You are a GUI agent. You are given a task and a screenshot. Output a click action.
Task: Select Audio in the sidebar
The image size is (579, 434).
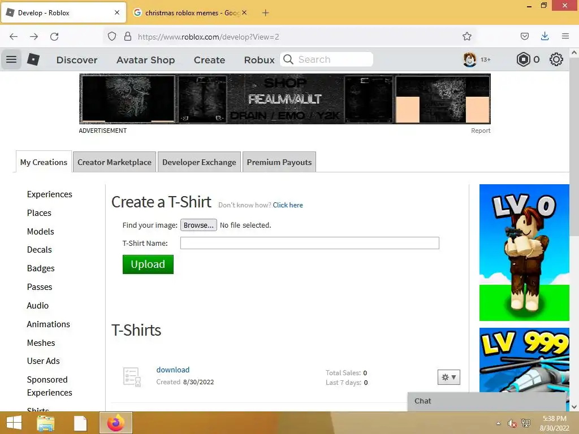[38, 306]
